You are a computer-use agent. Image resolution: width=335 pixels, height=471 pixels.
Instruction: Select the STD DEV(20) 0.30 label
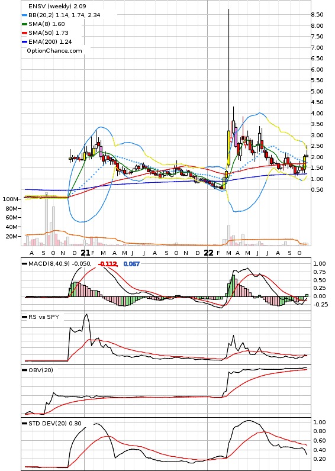click(55, 423)
